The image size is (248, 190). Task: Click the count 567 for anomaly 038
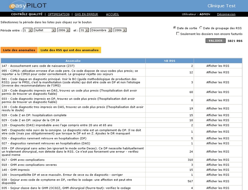pos(190,181)
